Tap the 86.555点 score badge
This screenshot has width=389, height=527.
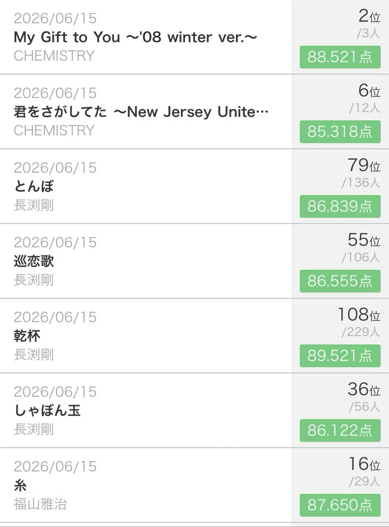pos(340,281)
